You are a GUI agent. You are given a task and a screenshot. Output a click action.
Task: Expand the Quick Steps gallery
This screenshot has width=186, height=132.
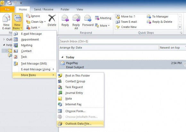click(x=180, y=27)
